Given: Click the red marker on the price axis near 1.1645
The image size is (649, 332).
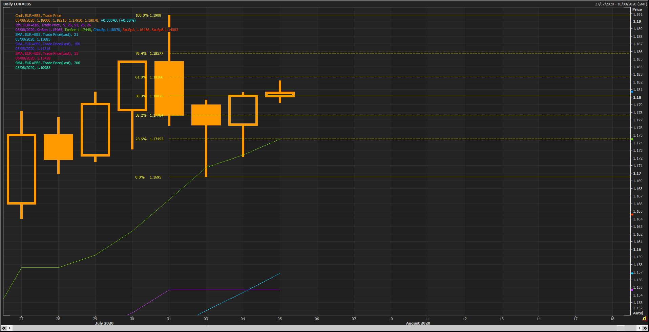Looking at the screenshot, I should pos(632,215).
